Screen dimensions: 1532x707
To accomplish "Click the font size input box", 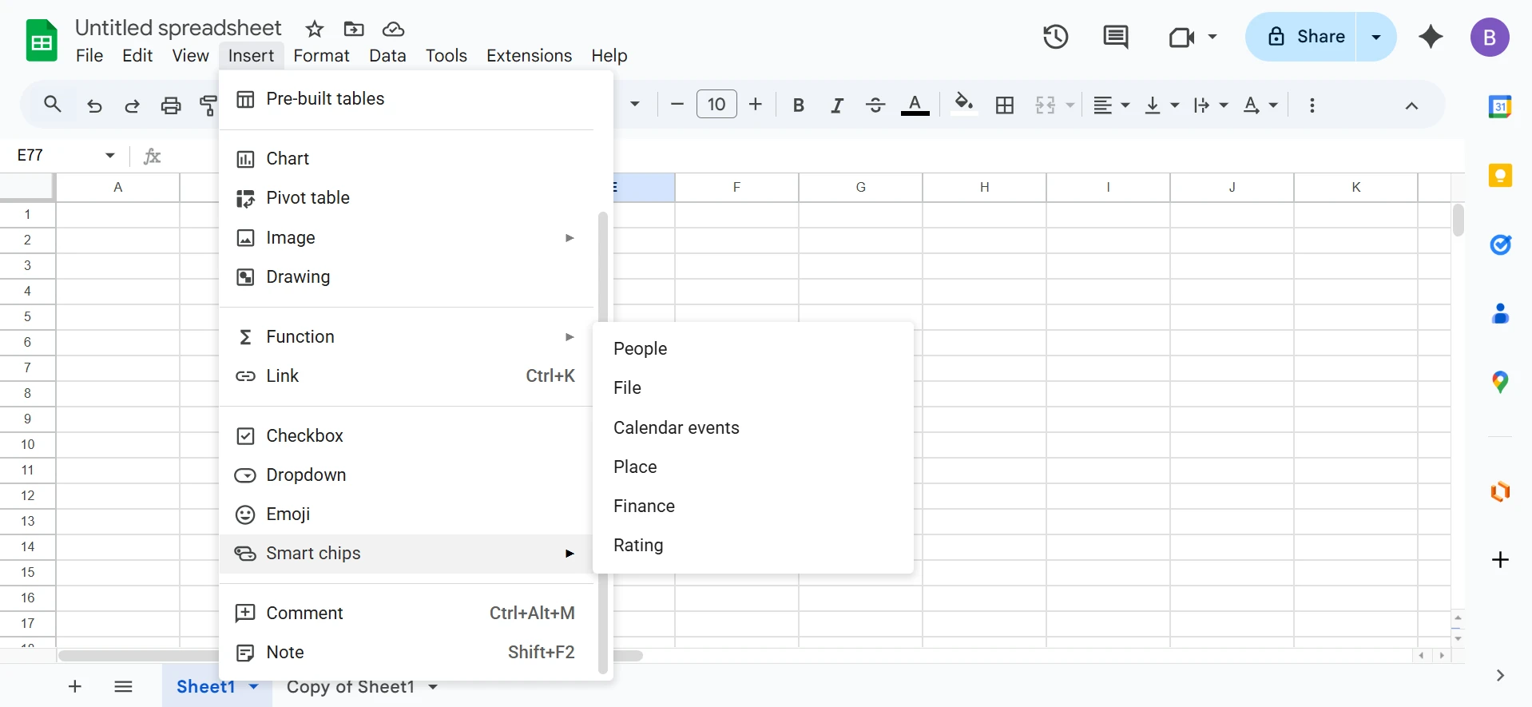I will pyautogui.click(x=716, y=105).
